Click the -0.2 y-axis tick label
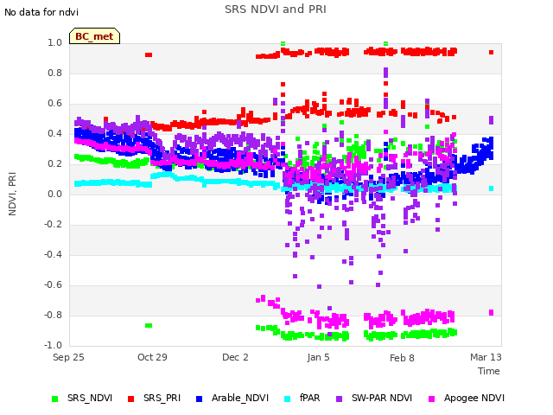Image resolution: width=553 pixels, height=415 pixels. point(53,225)
